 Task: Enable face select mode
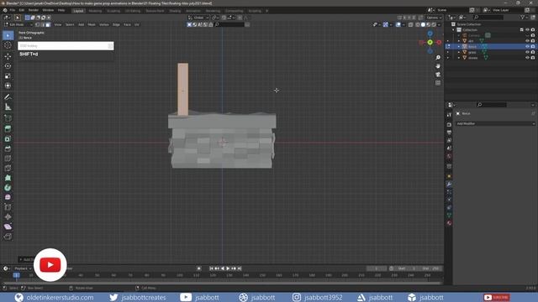point(48,24)
